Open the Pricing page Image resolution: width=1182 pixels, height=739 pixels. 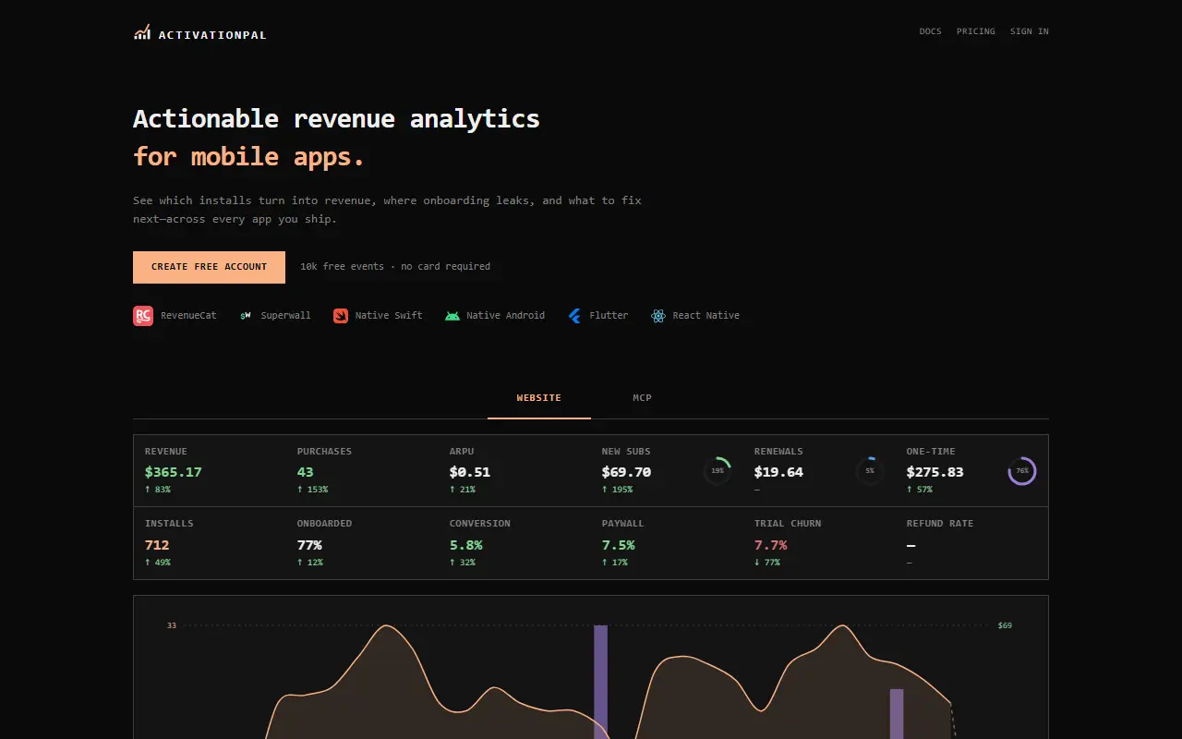(976, 31)
